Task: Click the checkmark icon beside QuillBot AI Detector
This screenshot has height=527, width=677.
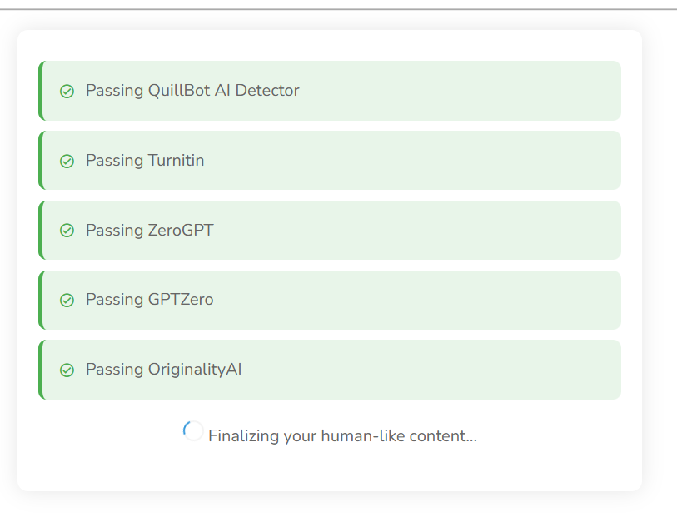Action: [x=67, y=91]
